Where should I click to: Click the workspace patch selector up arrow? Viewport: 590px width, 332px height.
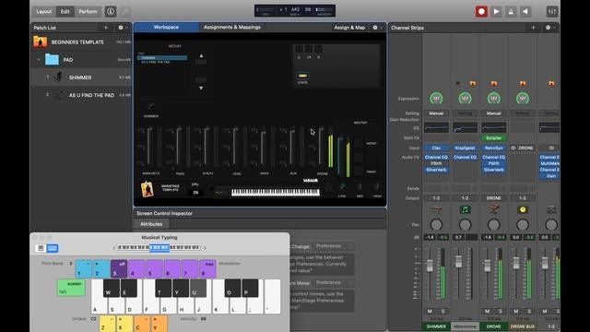(x=201, y=55)
